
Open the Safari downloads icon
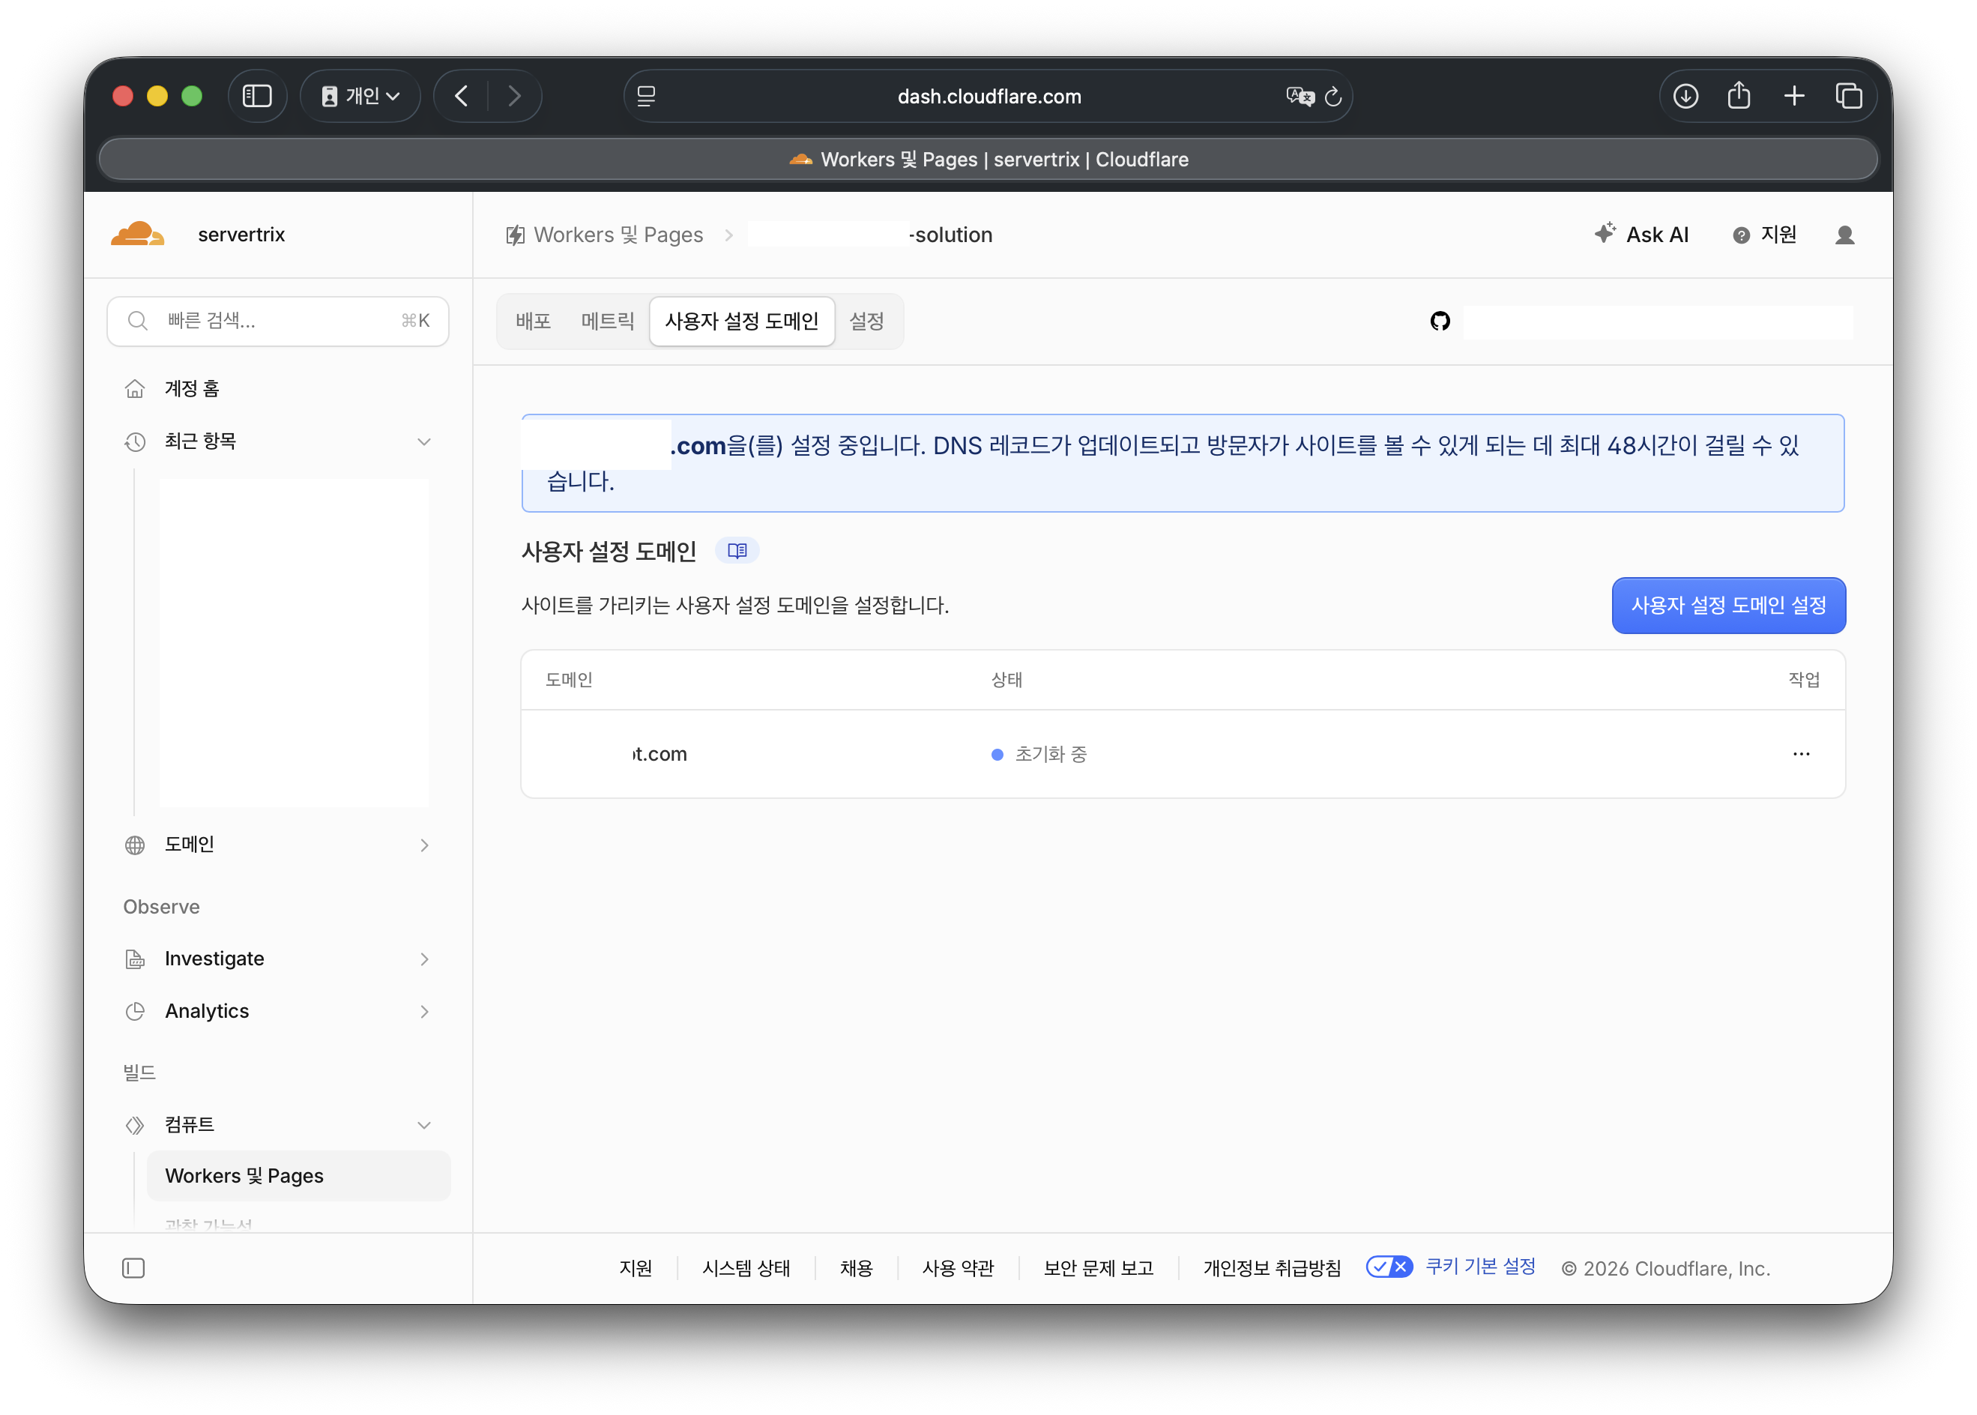(x=1685, y=96)
